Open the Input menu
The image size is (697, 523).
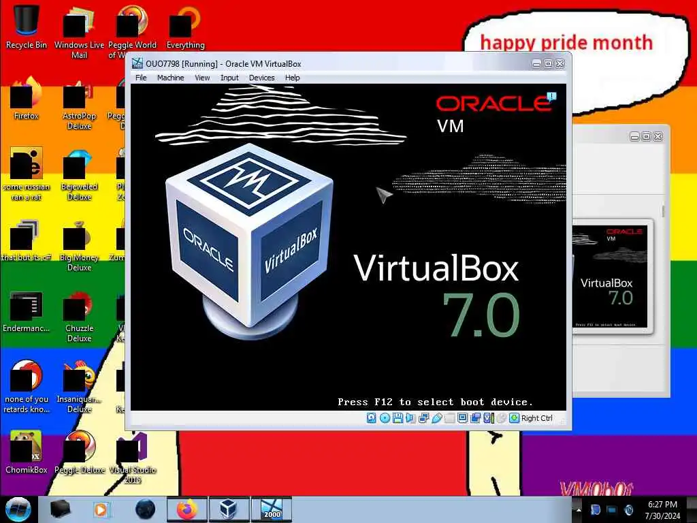point(229,78)
